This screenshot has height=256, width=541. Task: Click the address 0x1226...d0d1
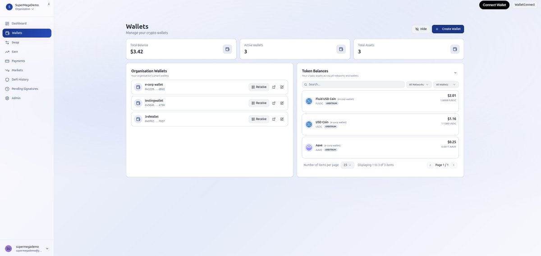[155, 89]
